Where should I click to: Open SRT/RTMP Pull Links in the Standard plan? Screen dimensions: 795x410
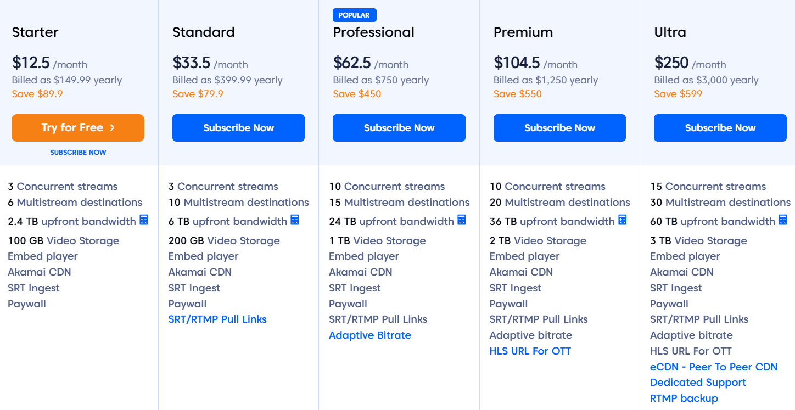217,319
